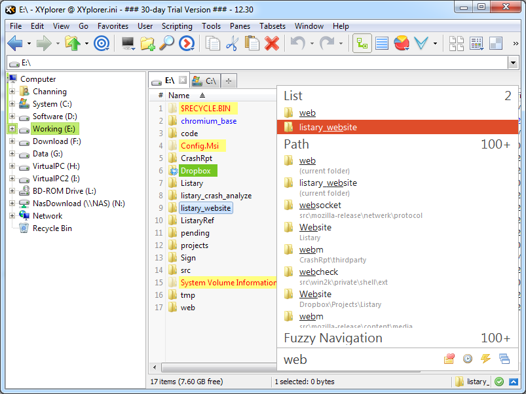
Task: Open the Tabsets menu
Action: 272,26
